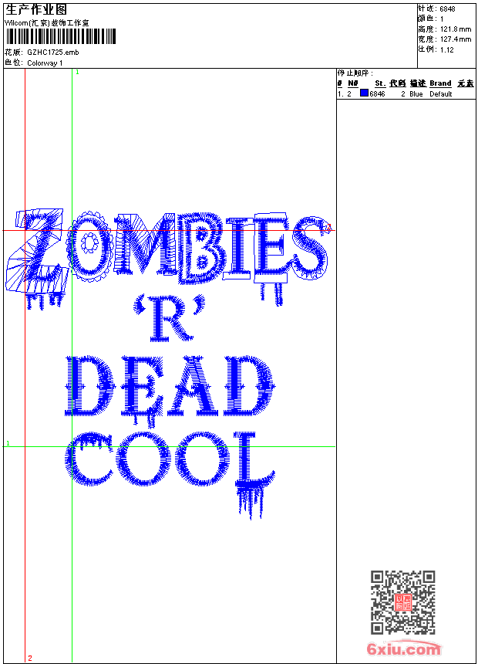Viewport: 478px width, 664px height.
Task: Click the QR code image
Action: 403,602
